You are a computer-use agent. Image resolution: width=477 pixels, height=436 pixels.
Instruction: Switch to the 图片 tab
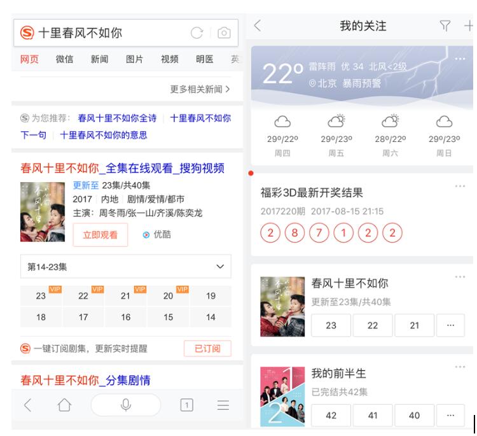coord(134,59)
